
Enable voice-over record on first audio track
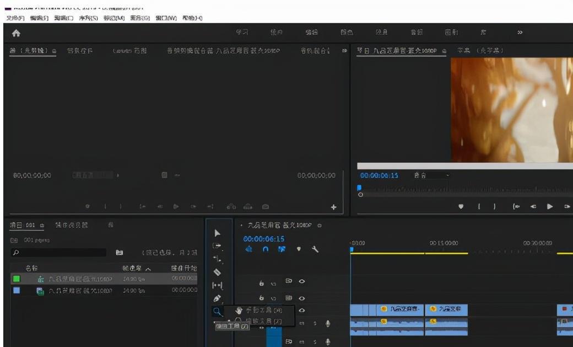point(328,323)
